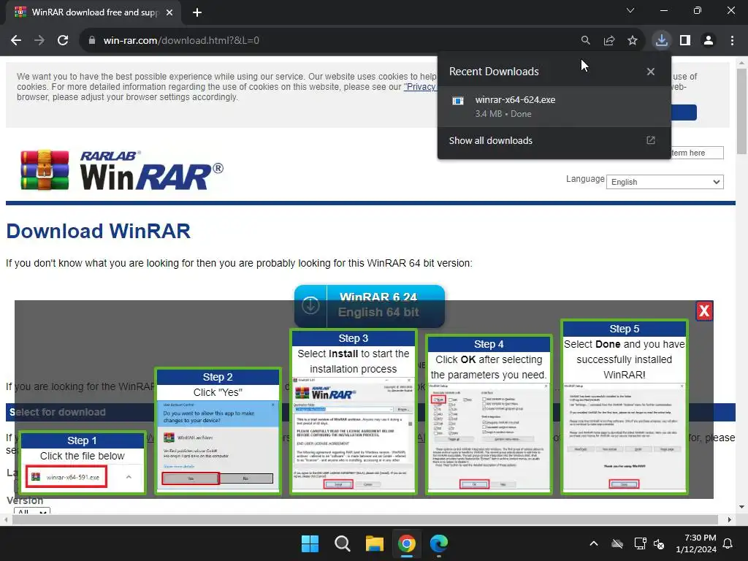
Task: Open downloads page via external link icon
Action: click(651, 140)
